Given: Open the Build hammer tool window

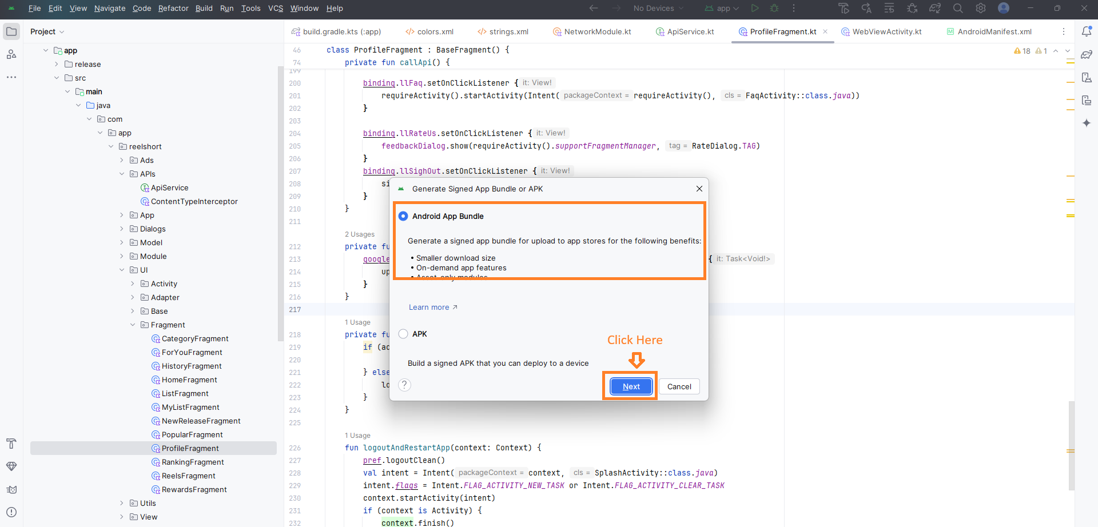Looking at the screenshot, I should 11,444.
